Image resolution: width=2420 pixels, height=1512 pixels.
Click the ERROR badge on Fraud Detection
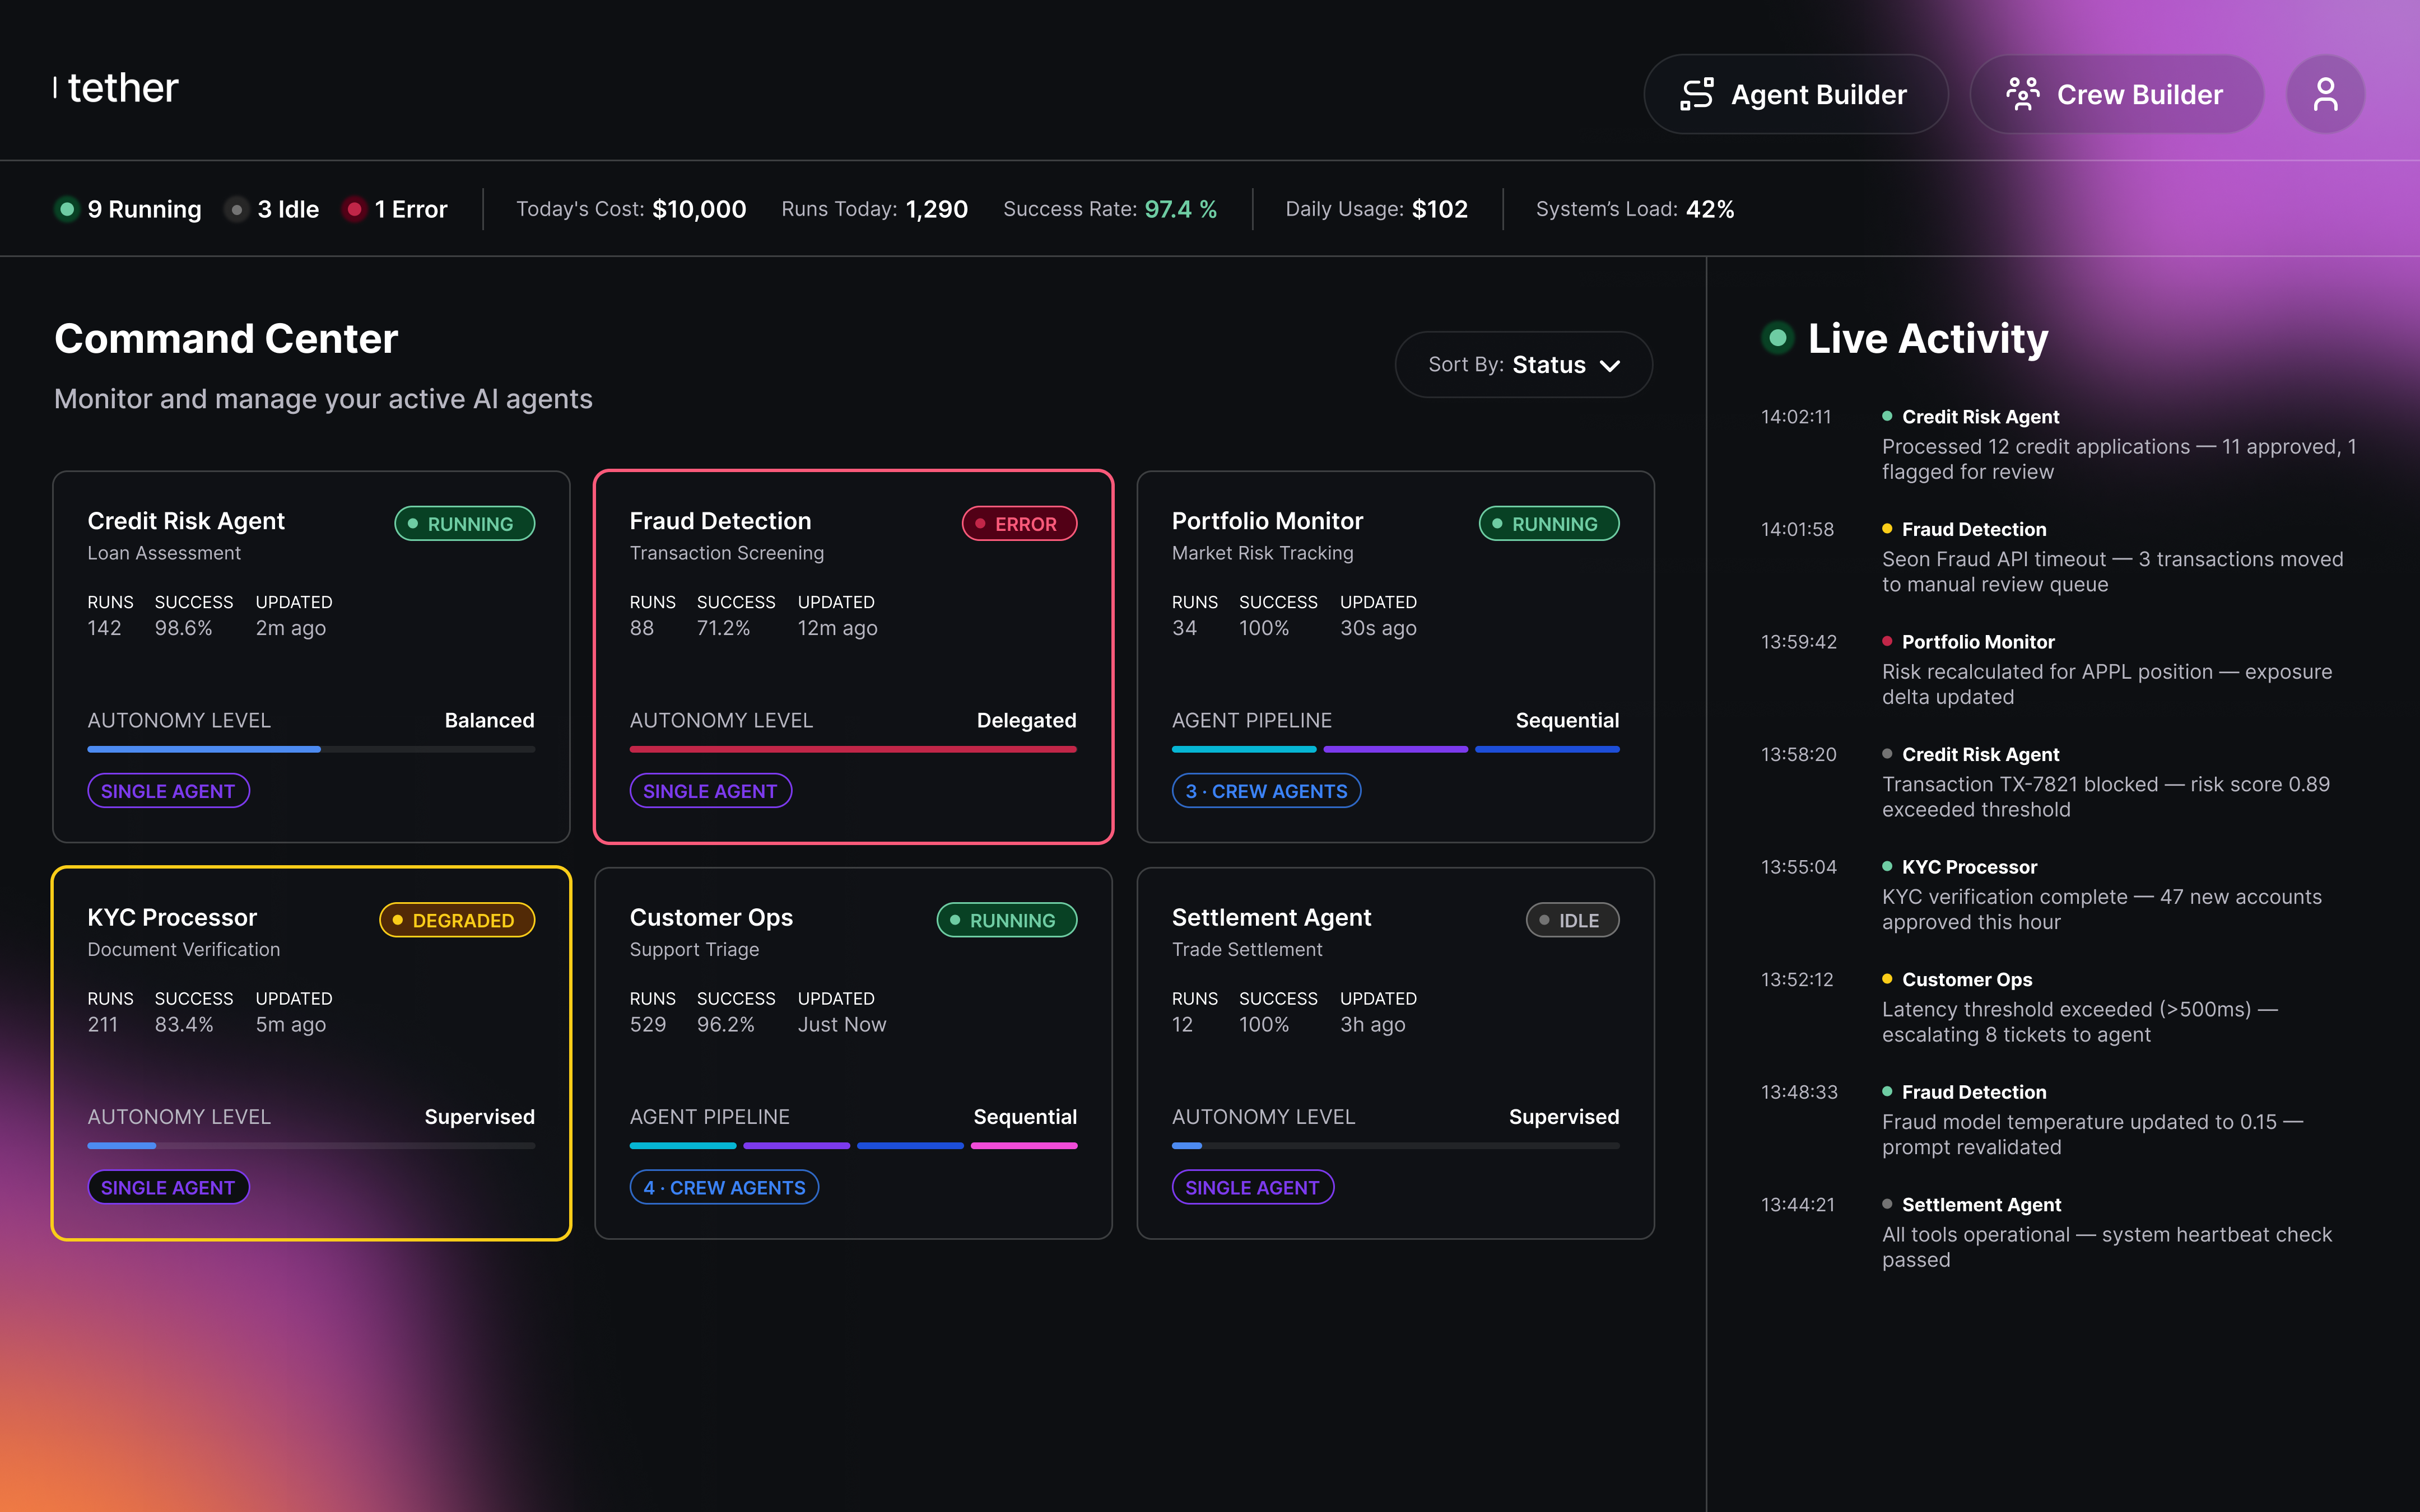click(x=1019, y=523)
